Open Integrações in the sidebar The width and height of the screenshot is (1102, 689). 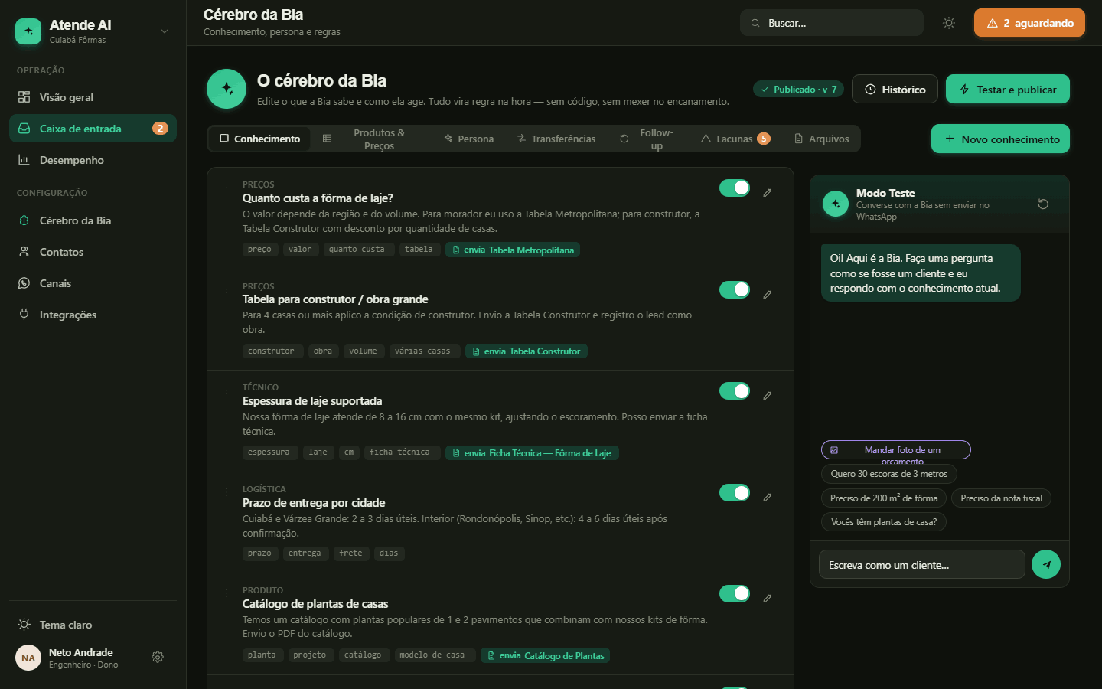click(93, 315)
